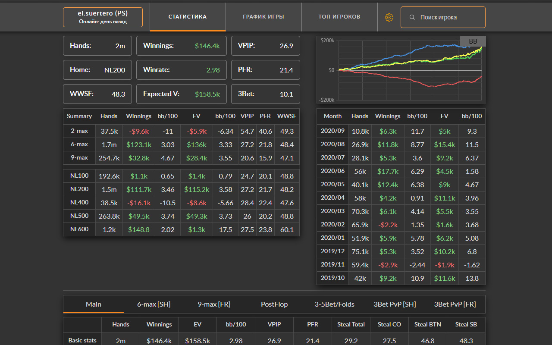Click the Month column header

point(332,116)
